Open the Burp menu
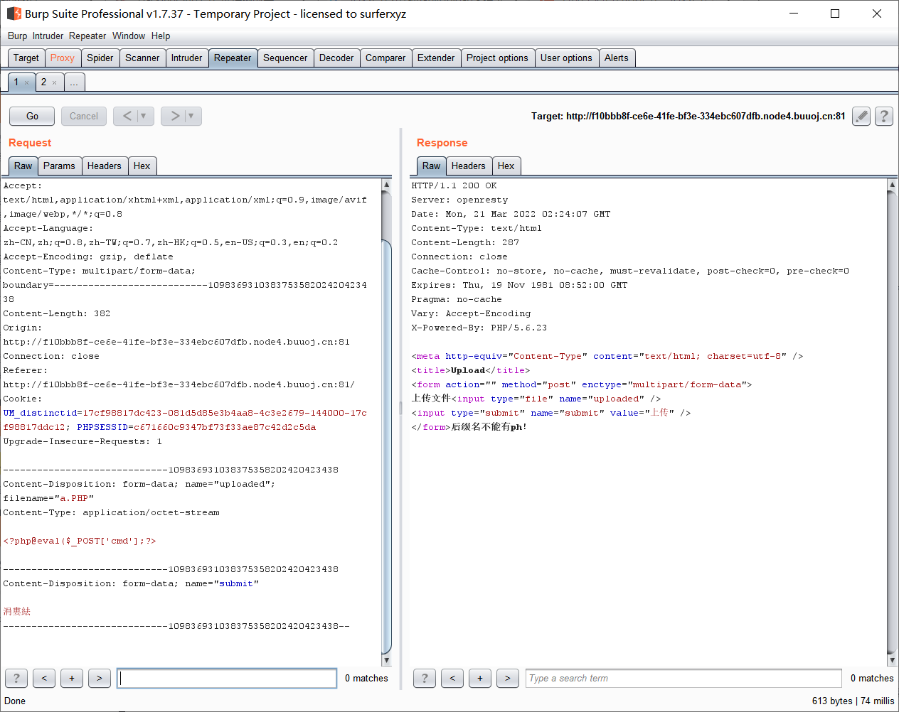This screenshot has height=712, width=899. [18, 36]
